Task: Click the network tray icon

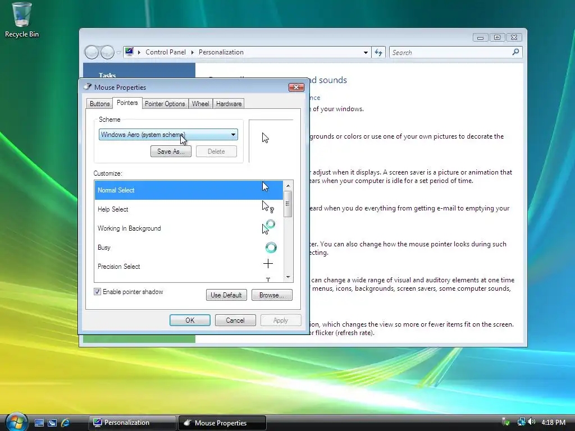Action: [521, 422]
